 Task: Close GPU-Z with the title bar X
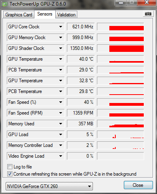coord(147,2)
